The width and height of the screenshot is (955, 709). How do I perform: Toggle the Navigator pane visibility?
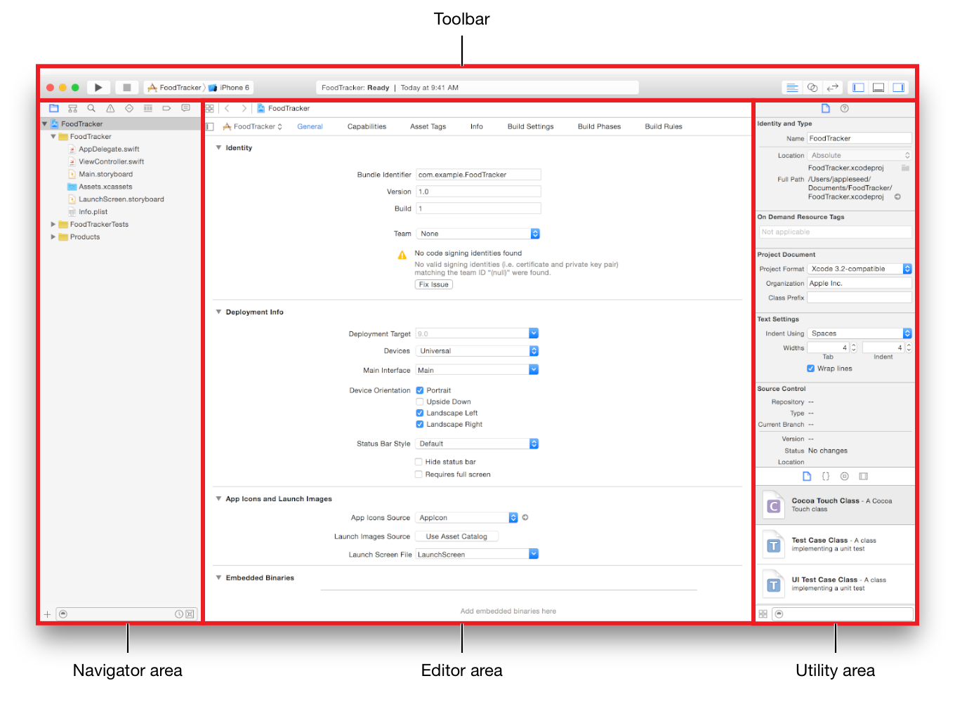(858, 88)
